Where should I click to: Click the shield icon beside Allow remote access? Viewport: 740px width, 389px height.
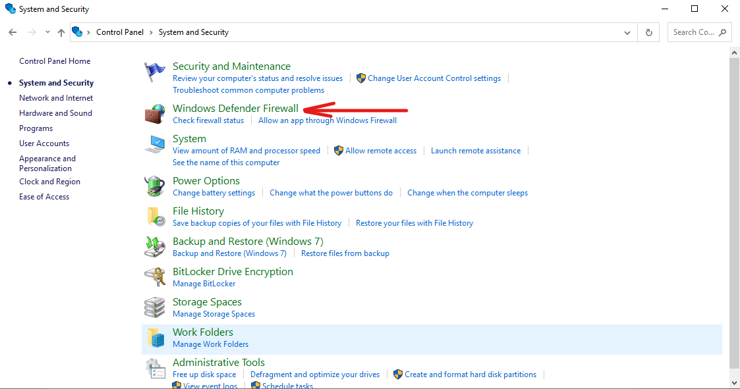pos(339,151)
